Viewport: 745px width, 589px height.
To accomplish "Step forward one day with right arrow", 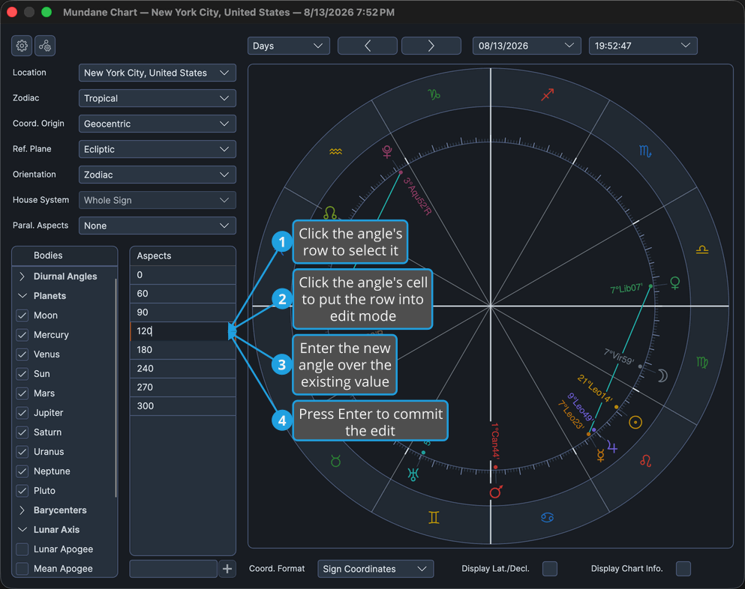I will pyautogui.click(x=431, y=46).
